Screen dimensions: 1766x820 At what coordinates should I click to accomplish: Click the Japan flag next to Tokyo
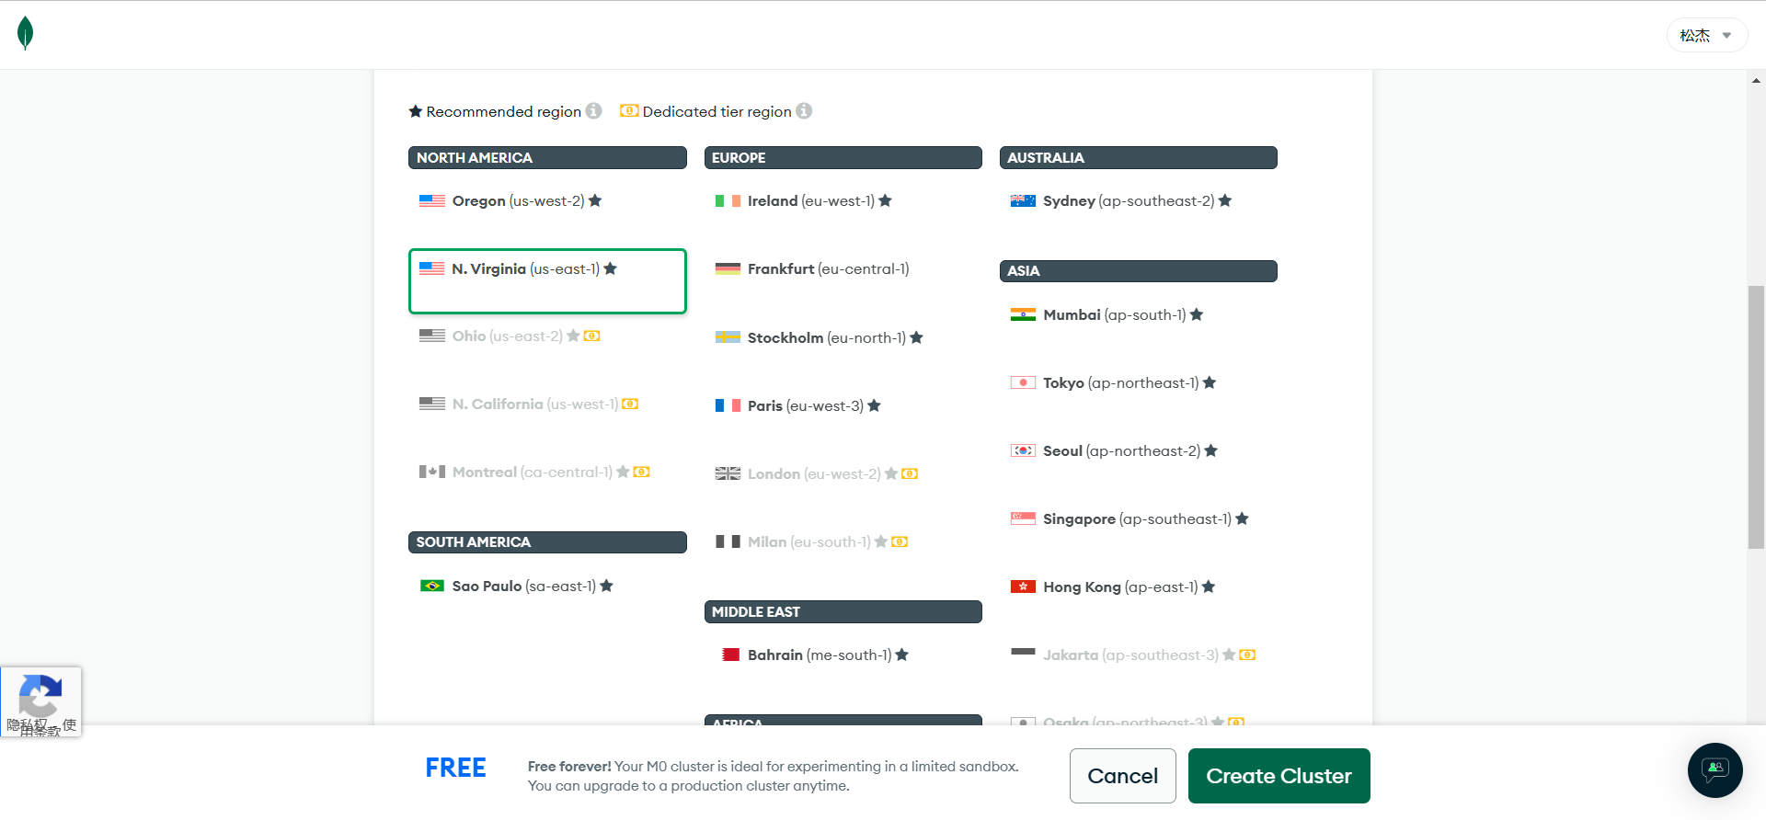[1023, 382]
